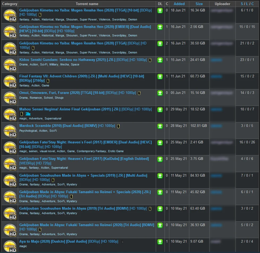
Task: Open Kidou Senshi Gundam: Senkou no Hathaway torrent
Action: pyautogui.click(x=83, y=60)
